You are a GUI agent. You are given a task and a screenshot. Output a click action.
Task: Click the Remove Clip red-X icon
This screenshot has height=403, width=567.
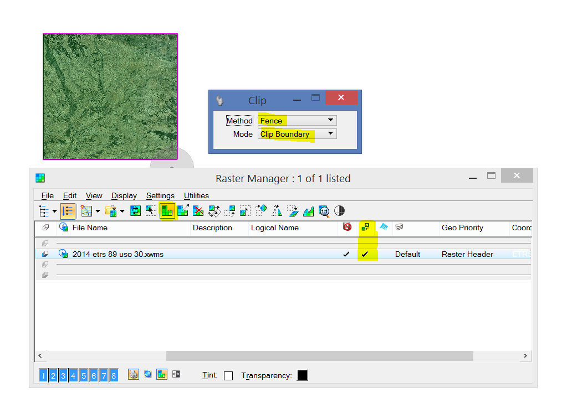(x=198, y=211)
